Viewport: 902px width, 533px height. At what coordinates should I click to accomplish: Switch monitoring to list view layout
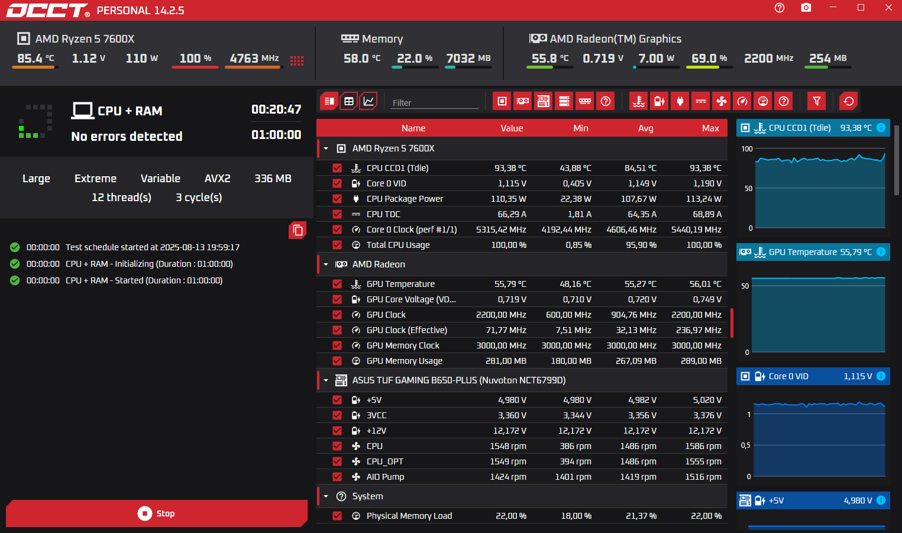329,101
